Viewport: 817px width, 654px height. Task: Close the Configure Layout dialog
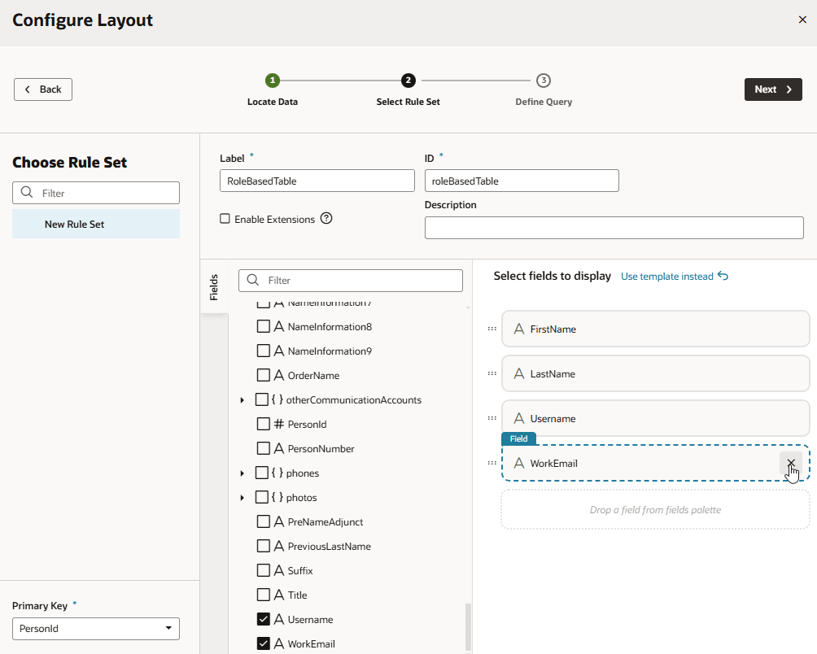coord(802,20)
